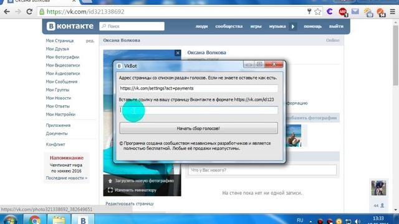
Task: Click 'Последние новости »' link
Action: click(x=67, y=178)
